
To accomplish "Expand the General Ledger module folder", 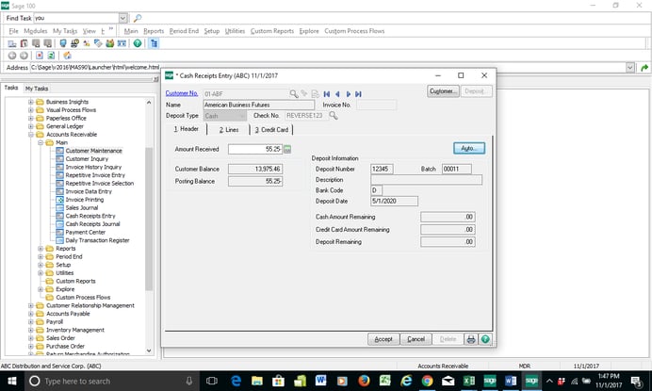I will coord(31,125).
